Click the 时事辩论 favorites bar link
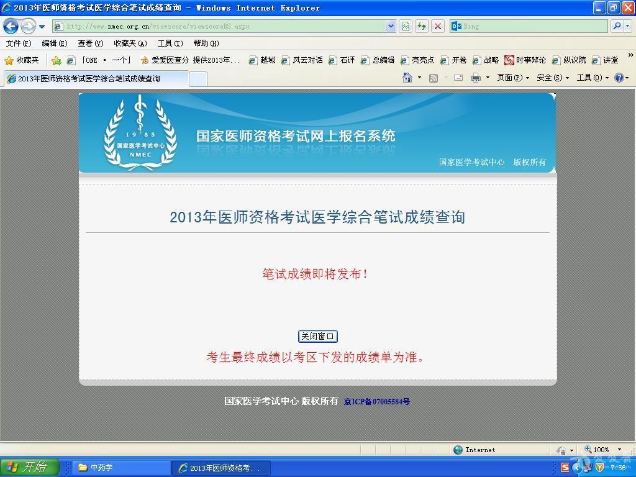 [525, 60]
